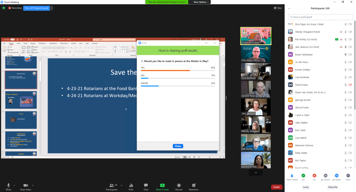Close the poll results dialog

178,146
